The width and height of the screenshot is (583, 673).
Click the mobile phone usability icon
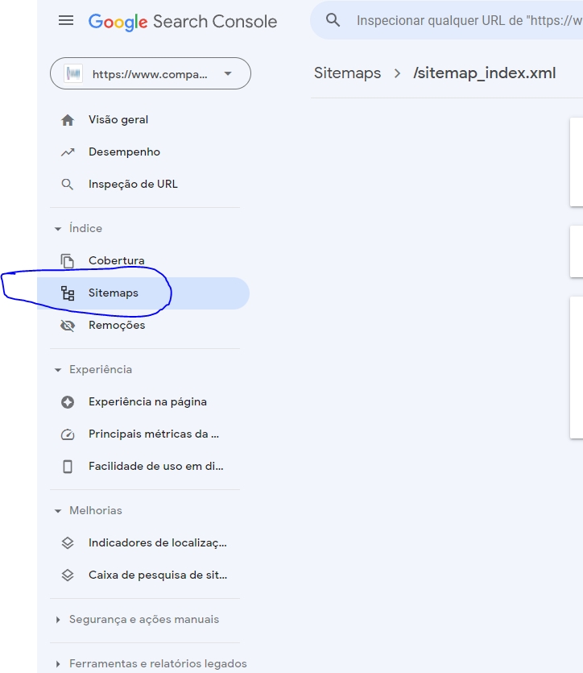(x=68, y=467)
